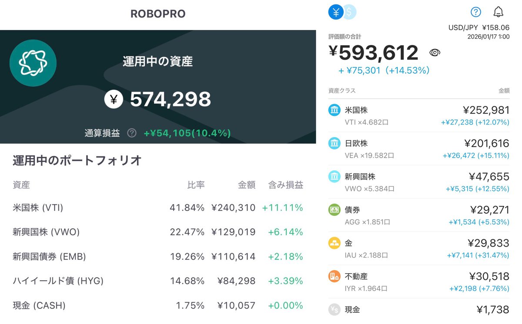Click the ¥47,655 amount
Viewport: 522px width, 324px height.
coord(489,177)
